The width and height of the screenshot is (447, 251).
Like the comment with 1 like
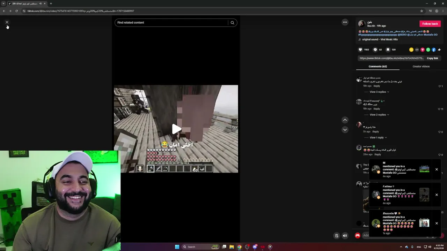pos(440,86)
